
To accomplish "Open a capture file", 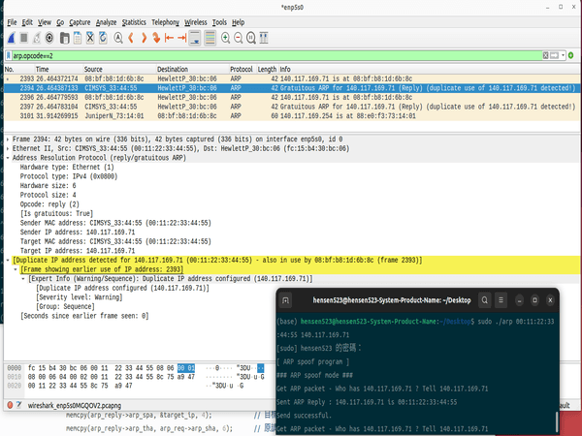I will [x=65, y=38].
